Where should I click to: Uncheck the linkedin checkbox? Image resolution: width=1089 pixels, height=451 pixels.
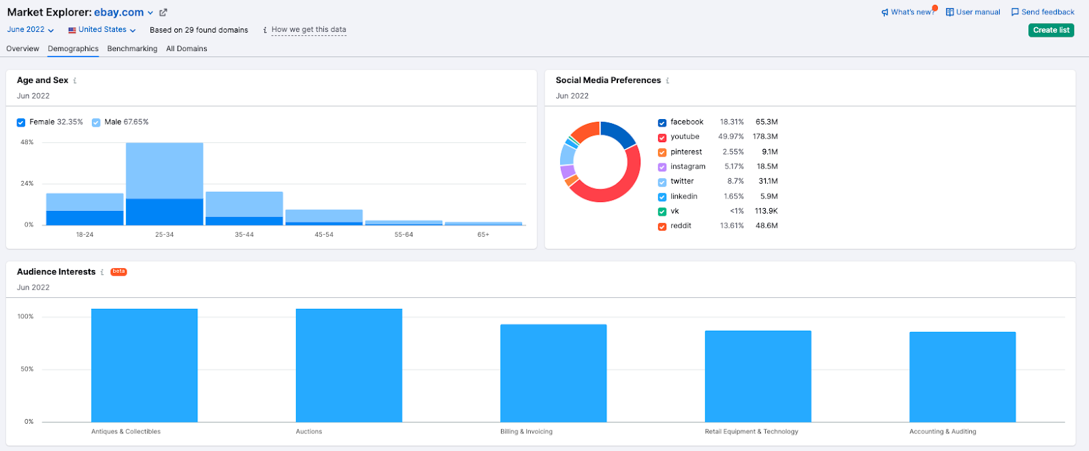662,197
